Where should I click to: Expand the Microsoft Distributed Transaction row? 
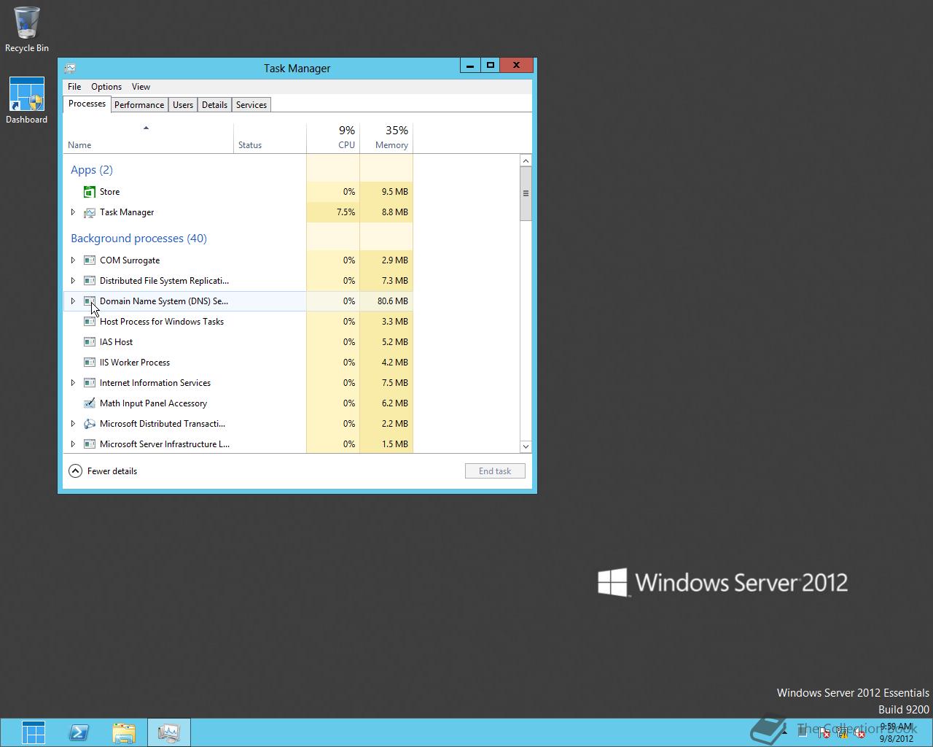coord(73,424)
